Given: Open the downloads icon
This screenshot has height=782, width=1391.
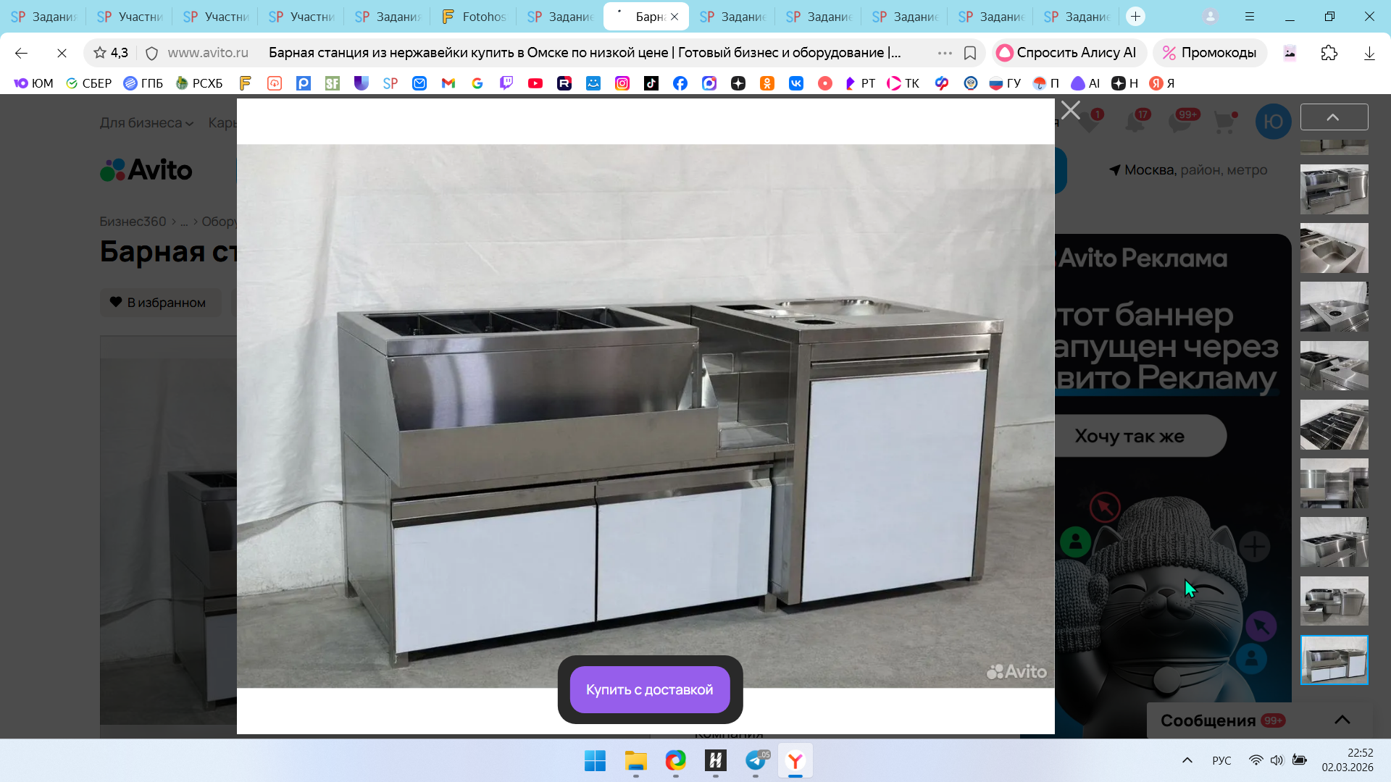Looking at the screenshot, I should 1369,53.
